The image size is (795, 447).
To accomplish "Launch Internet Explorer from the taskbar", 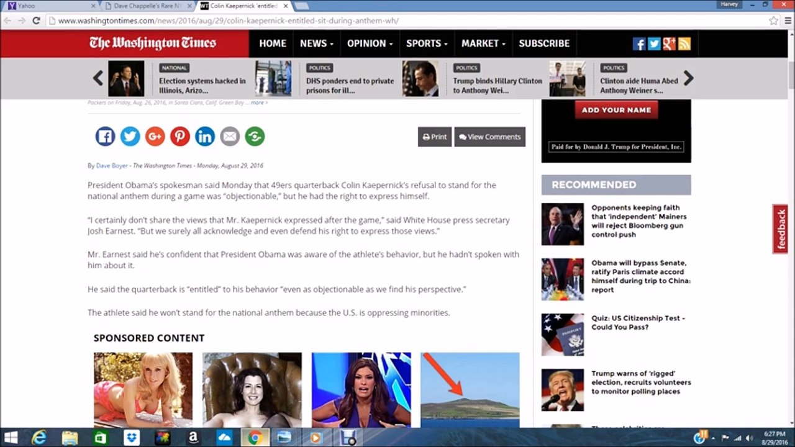I will pos(39,438).
